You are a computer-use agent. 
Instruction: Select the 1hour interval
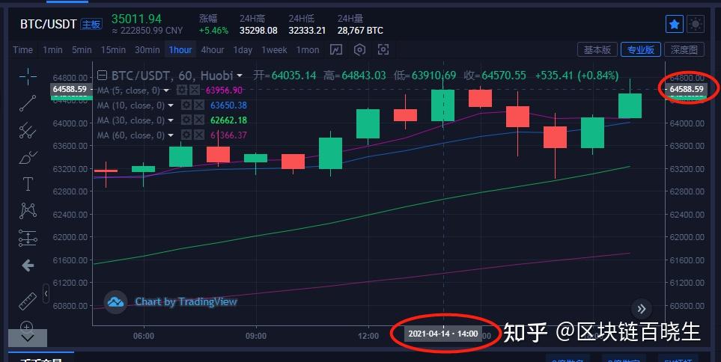coord(180,49)
